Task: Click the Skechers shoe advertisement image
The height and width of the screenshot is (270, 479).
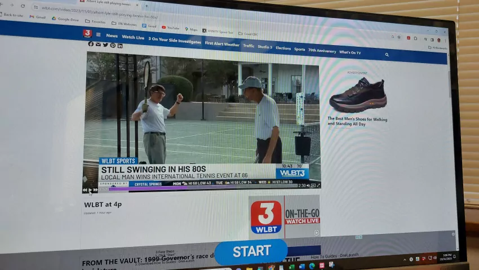Action: pyautogui.click(x=358, y=95)
